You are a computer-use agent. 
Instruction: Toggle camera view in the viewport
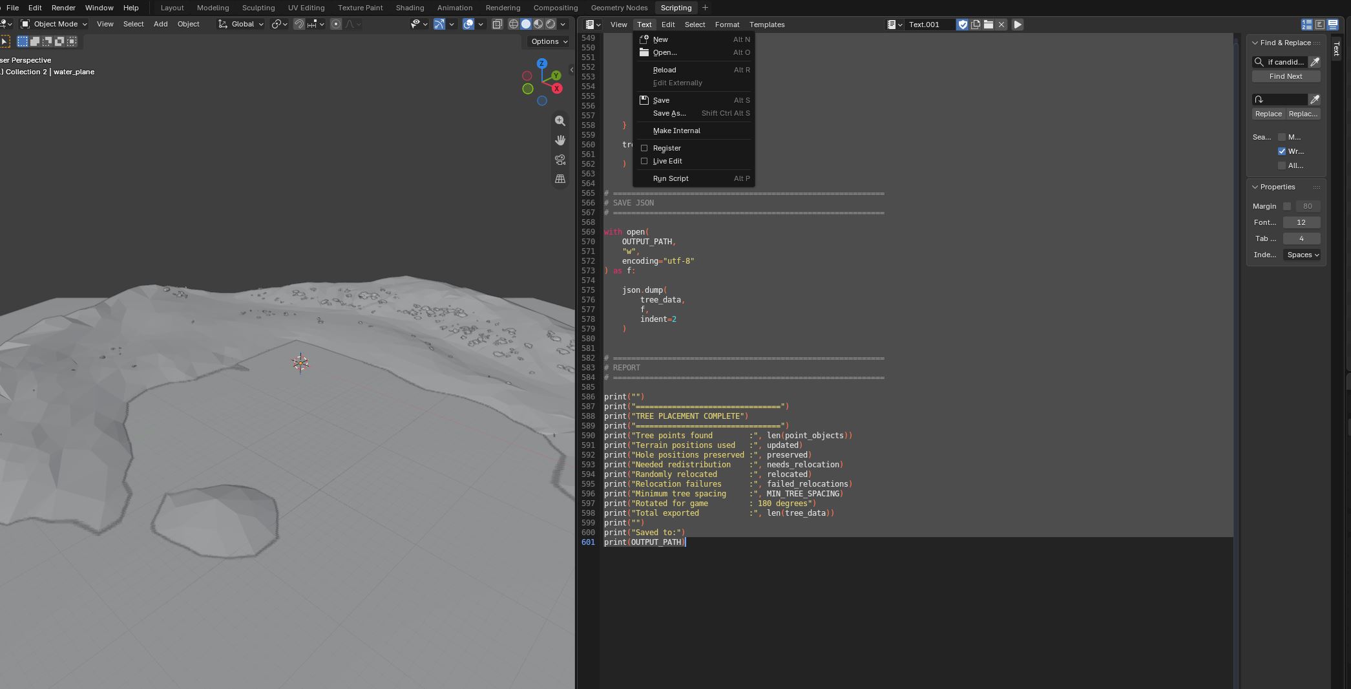point(560,160)
